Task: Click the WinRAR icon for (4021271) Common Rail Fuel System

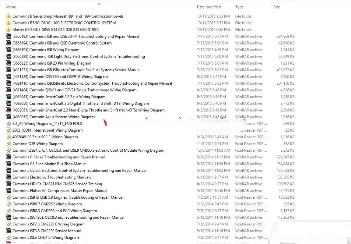Action: 8,70
